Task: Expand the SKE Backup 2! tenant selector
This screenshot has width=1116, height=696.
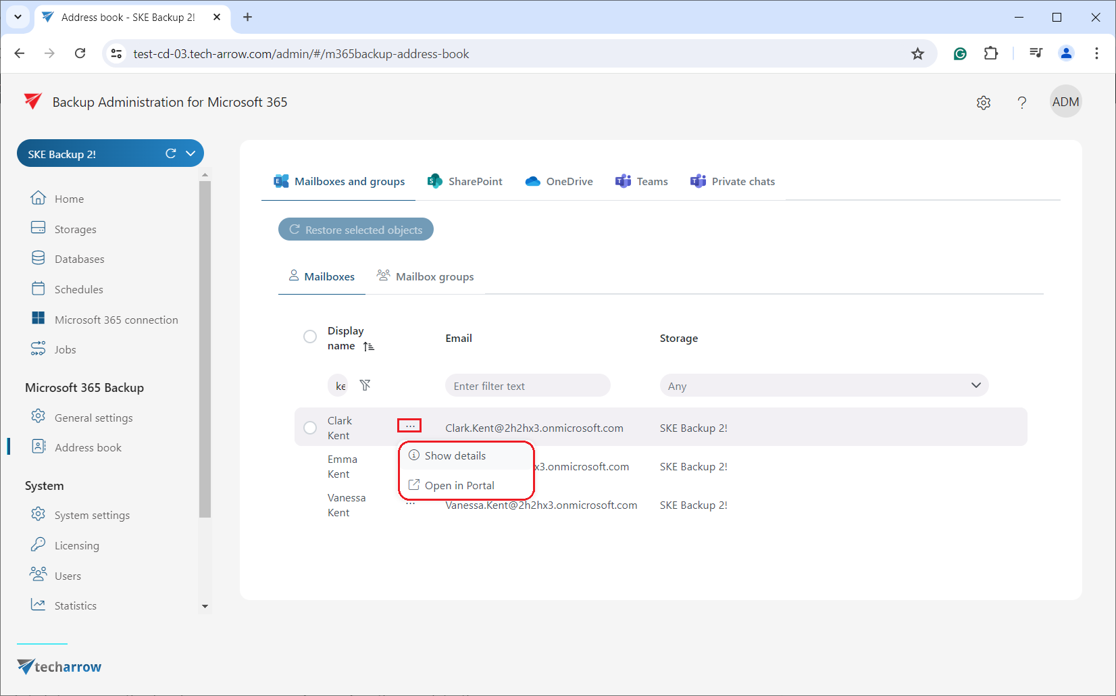Action: tap(191, 153)
